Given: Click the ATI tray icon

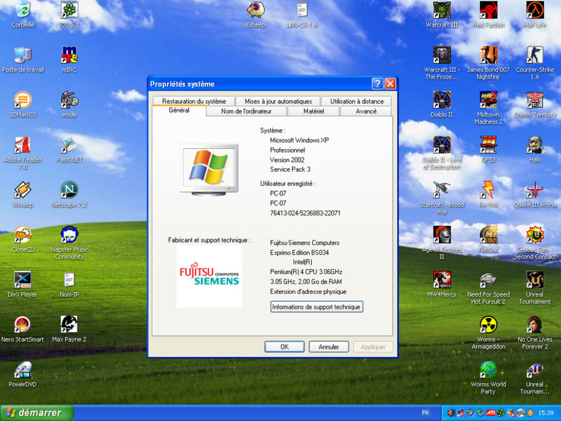Looking at the screenshot, I should click(x=490, y=413).
